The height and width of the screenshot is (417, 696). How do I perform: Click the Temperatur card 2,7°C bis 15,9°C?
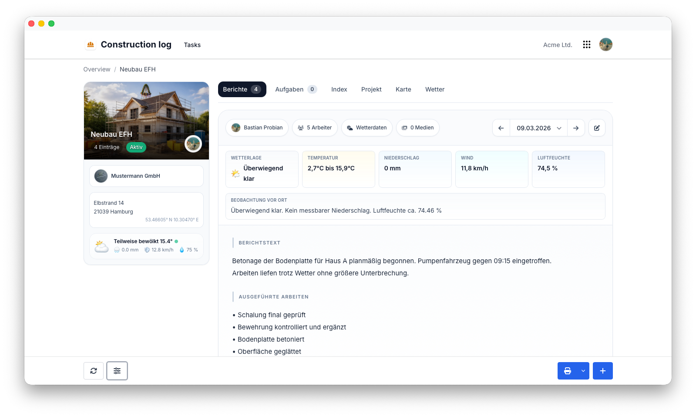tap(339, 169)
